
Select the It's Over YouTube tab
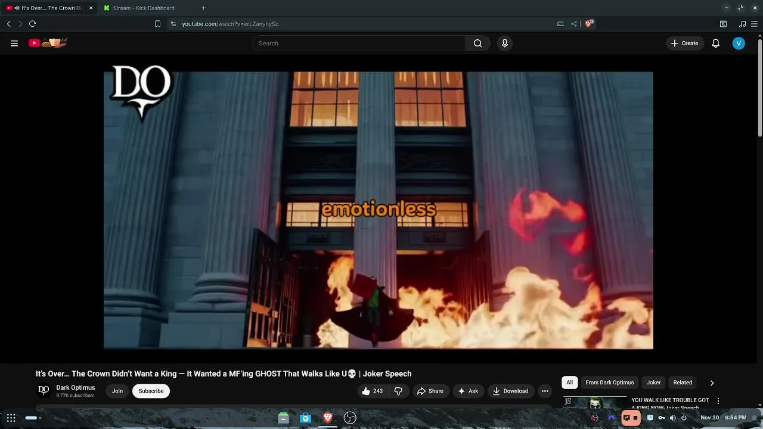click(48, 8)
